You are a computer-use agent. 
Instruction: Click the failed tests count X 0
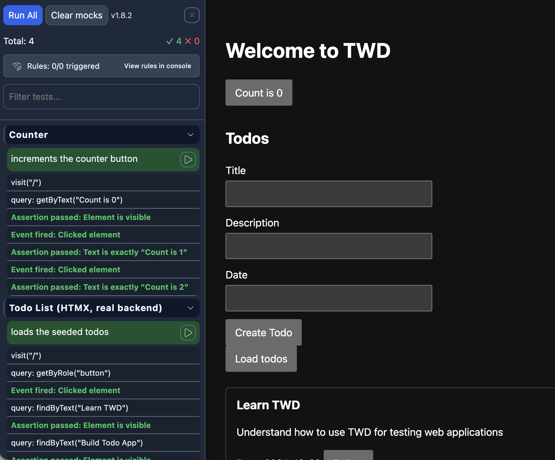(192, 41)
